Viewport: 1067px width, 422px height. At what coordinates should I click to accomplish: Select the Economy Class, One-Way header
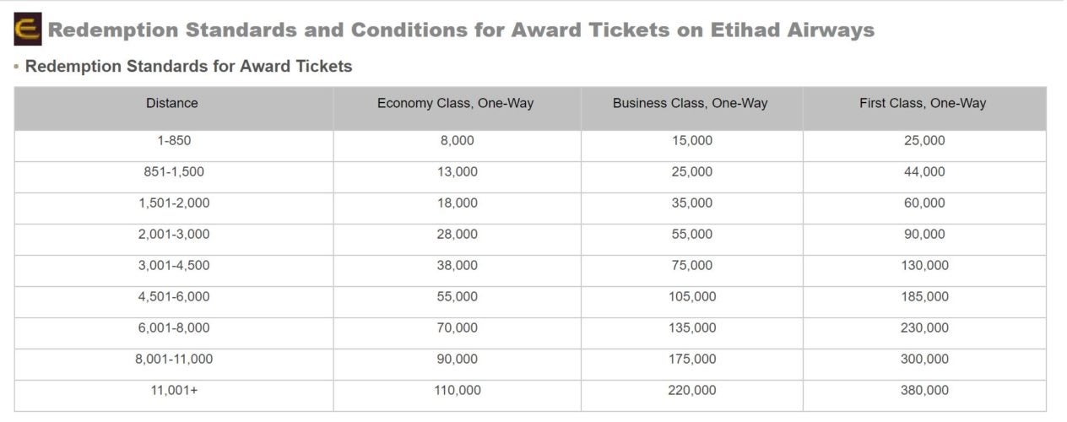(457, 108)
